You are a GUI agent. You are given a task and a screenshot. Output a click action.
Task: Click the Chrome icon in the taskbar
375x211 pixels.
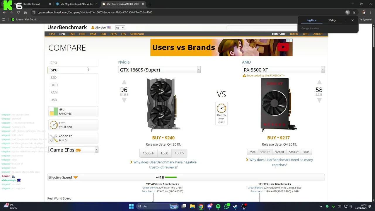pos(201,206)
